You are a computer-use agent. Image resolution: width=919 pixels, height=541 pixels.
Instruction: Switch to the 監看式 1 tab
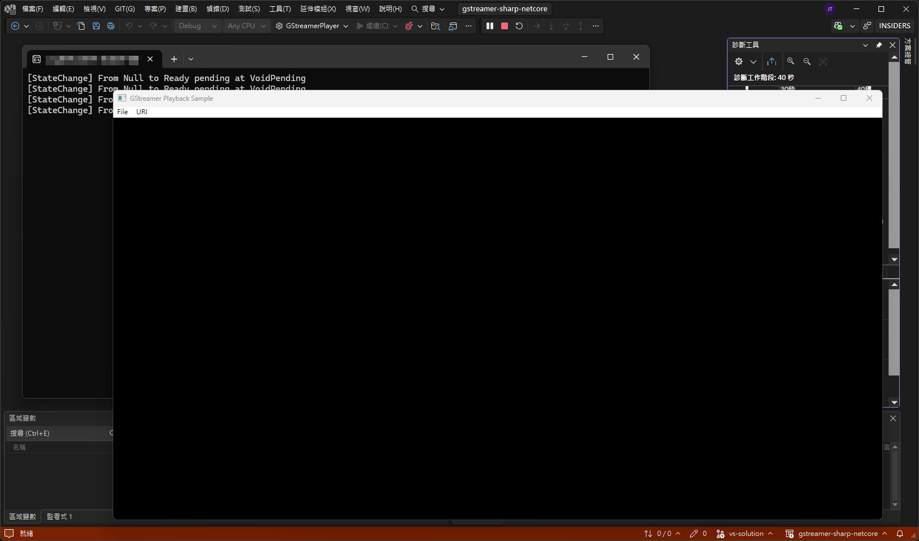click(59, 516)
